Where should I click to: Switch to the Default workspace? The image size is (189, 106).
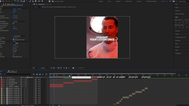101,1
